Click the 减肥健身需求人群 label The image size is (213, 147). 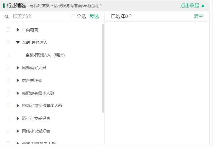(x=38, y=93)
